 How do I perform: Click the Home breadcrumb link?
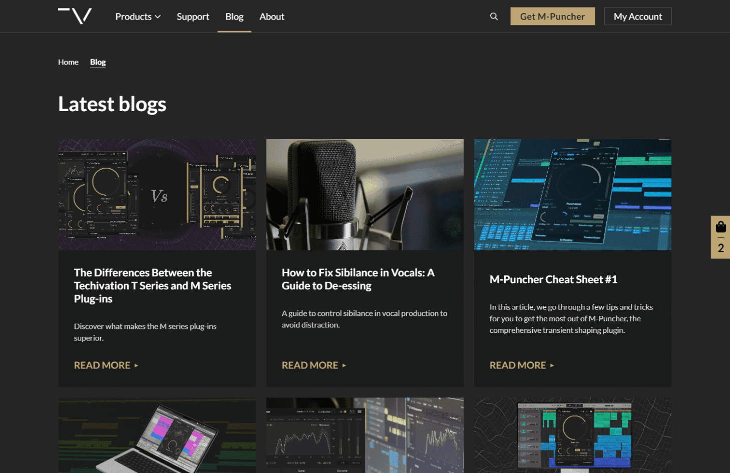(x=68, y=62)
